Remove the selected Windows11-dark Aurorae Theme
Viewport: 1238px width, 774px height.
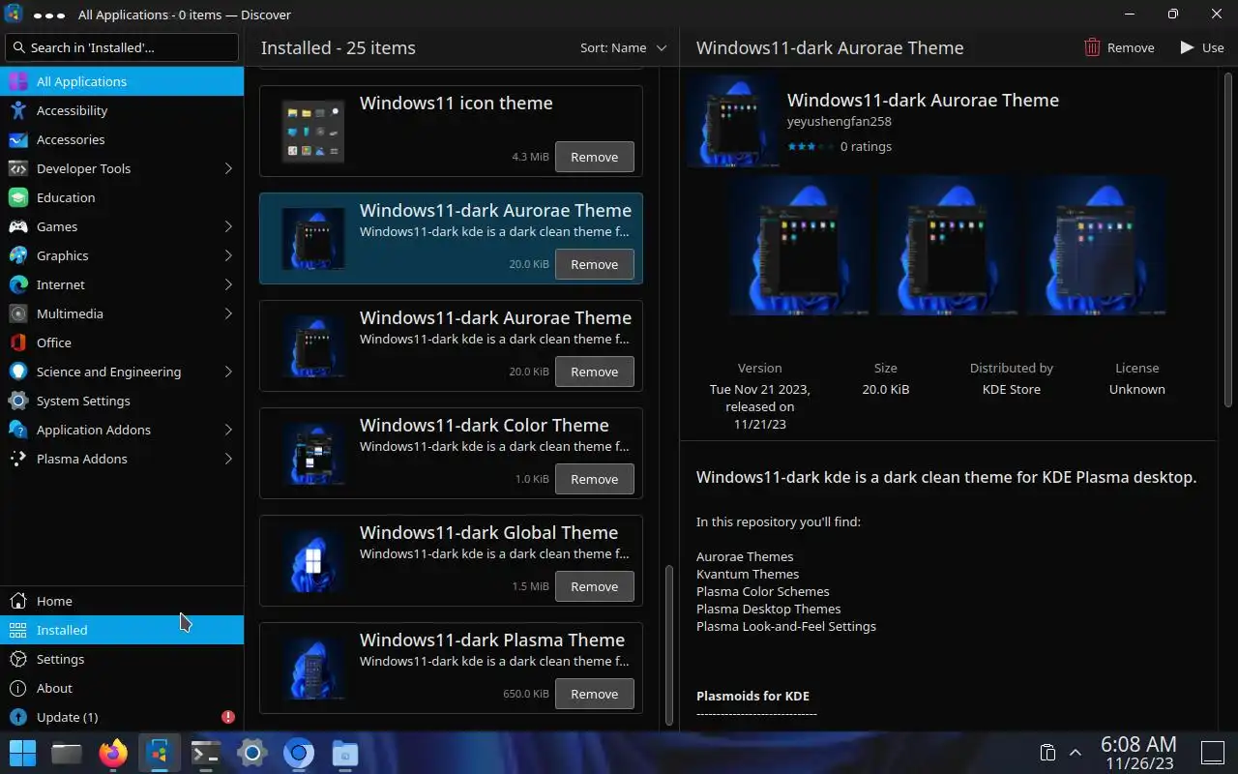[x=595, y=264]
